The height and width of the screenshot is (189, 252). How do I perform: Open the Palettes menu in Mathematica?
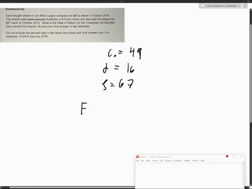tap(187, 161)
